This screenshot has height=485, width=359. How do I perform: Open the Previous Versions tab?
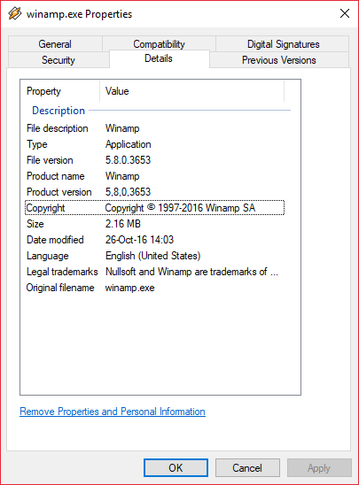[278, 59]
